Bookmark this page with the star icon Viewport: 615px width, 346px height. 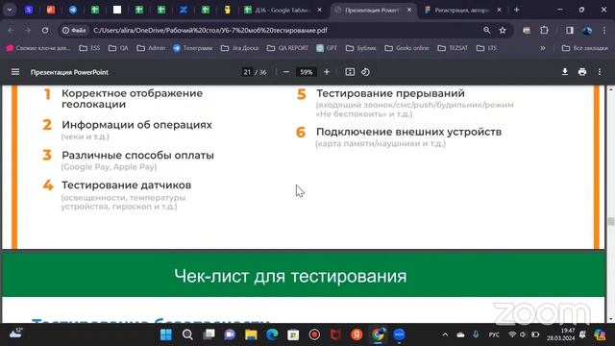click(503, 30)
